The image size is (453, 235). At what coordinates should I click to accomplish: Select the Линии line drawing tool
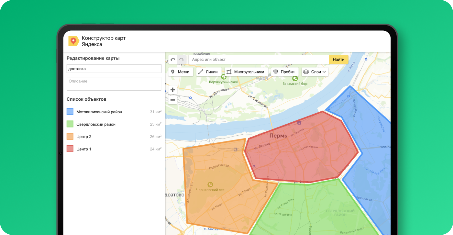click(209, 72)
